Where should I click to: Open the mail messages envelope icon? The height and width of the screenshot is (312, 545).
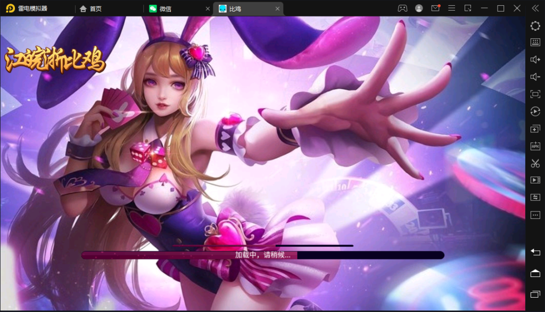coord(435,9)
